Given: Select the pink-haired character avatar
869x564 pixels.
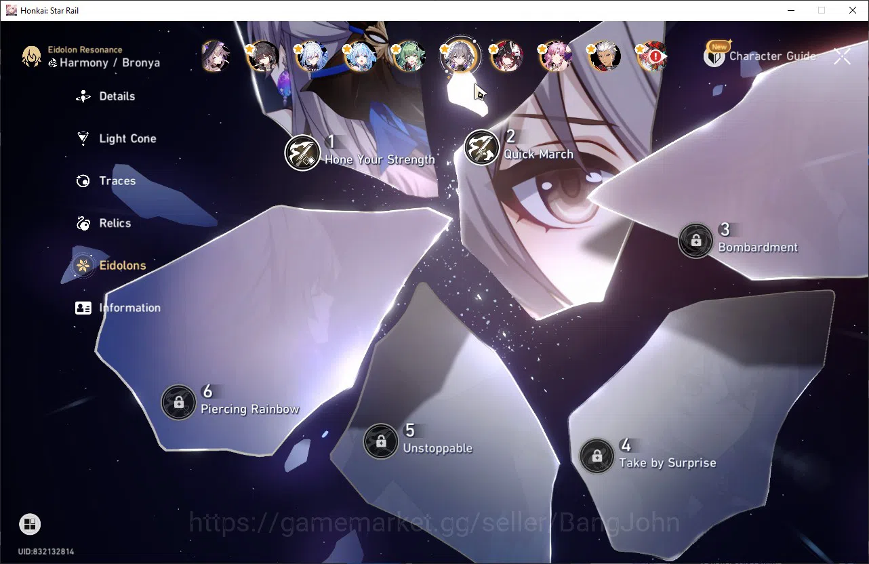Looking at the screenshot, I should click(554, 57).
